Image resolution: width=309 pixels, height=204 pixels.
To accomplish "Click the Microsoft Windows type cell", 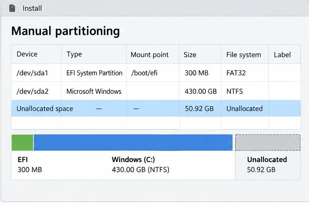I will tap(94, 91).
